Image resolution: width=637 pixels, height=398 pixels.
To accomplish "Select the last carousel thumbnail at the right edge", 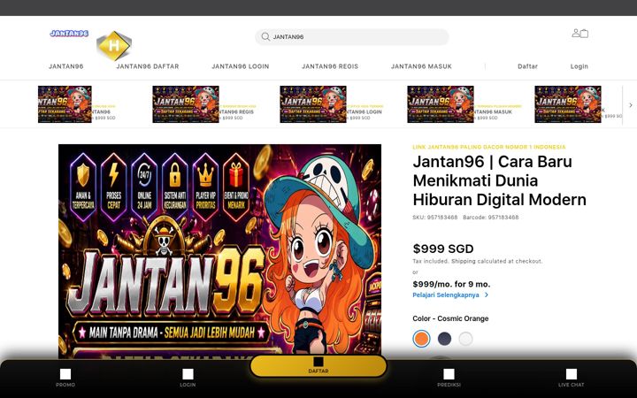I will (x=567, y=104).
